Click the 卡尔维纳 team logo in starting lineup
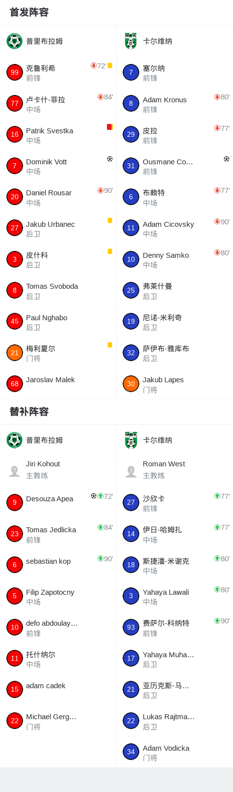The image size is (233, 792). point(130,41)
